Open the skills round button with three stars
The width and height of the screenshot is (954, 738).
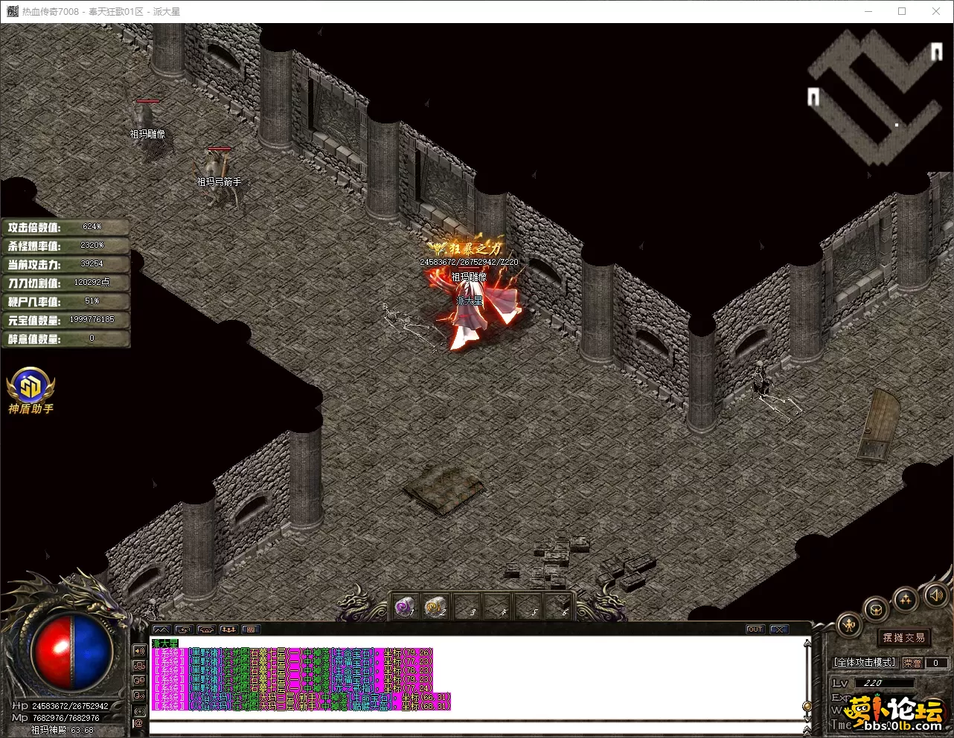point(906,598)
